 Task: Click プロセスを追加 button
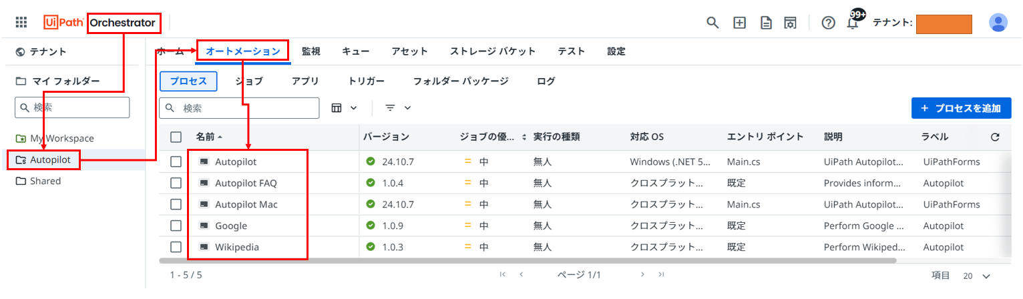962,108
